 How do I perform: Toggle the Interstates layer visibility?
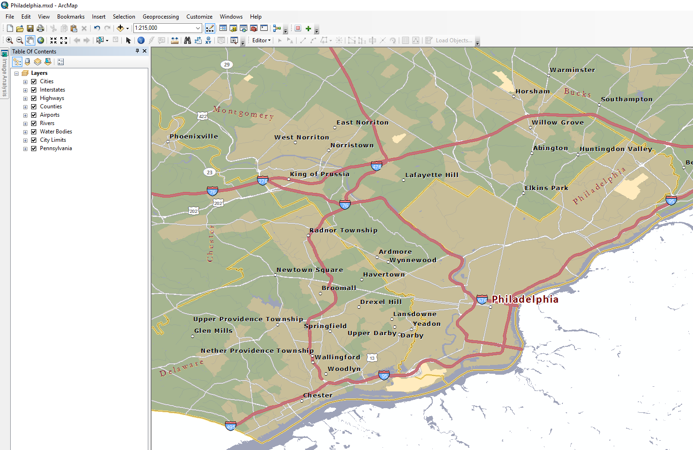coord(33,90)
